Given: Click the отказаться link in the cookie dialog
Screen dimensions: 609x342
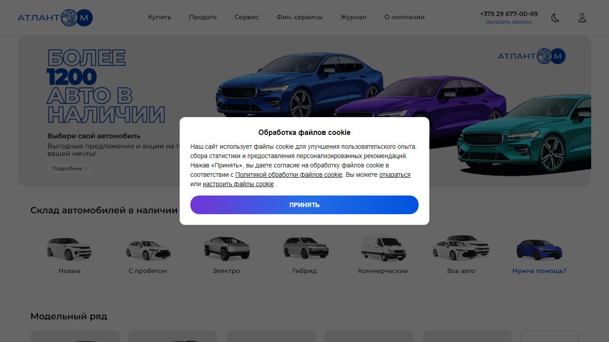Looking at the screenshot, I should point(395,175).
